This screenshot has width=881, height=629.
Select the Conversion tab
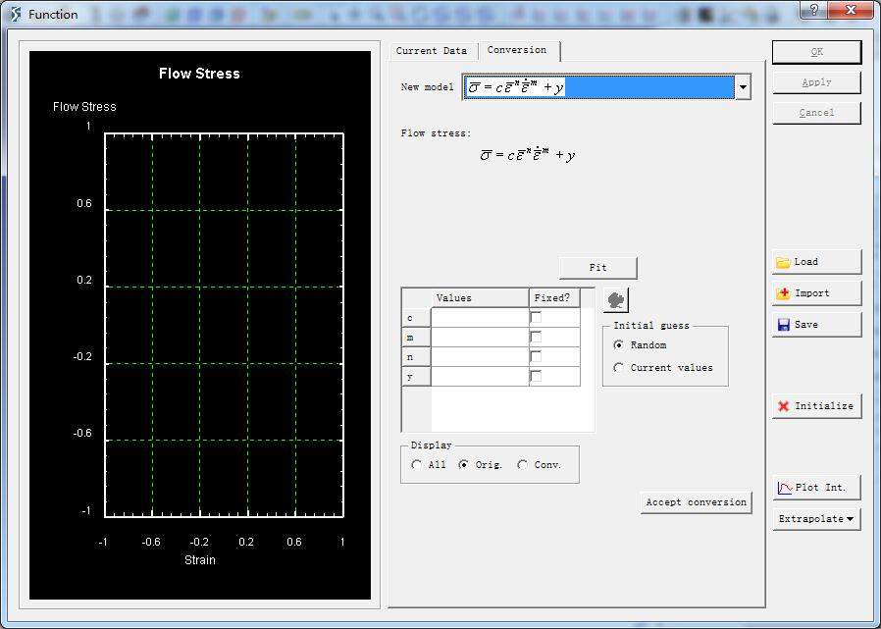pos(517,50)
